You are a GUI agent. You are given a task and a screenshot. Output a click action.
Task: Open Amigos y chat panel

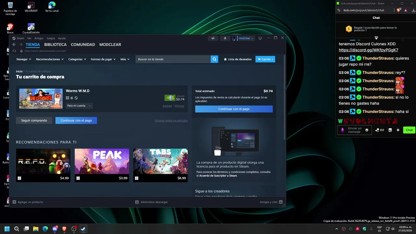[271, 202]
